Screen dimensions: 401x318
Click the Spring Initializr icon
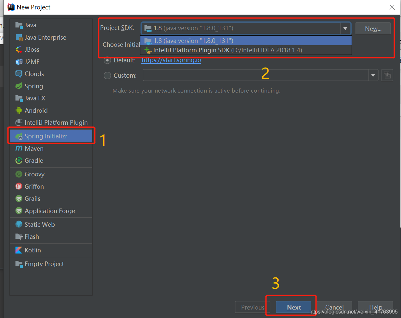tap(19, 136)
